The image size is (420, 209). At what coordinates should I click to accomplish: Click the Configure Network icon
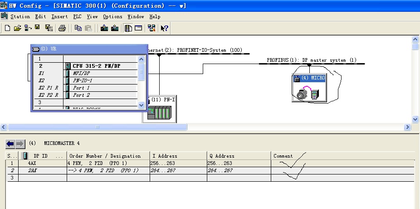click(x=151, y=28)
